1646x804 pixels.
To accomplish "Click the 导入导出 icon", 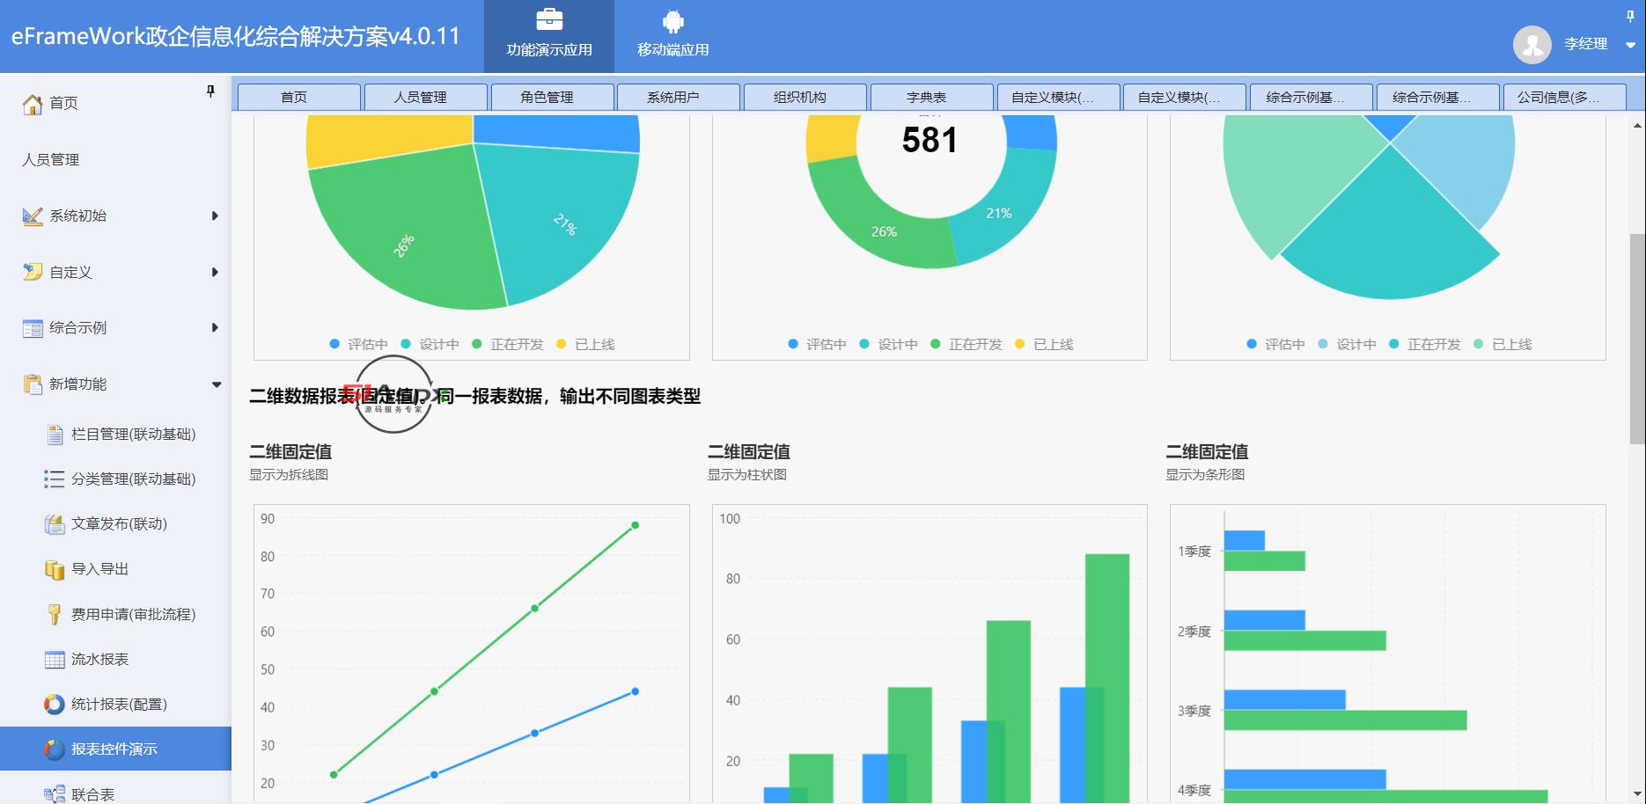I will coord(55,569).
